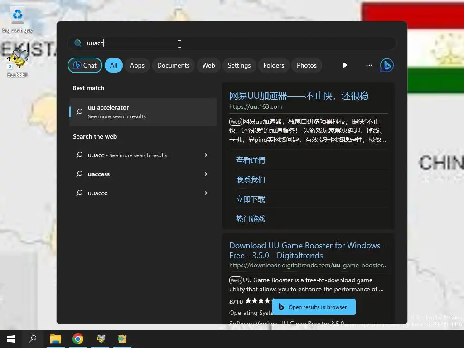Open the downloads.digitaltrends.com URL

308,265
